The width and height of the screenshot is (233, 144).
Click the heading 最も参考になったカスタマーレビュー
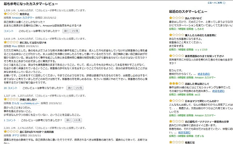(x=31, y=4)
